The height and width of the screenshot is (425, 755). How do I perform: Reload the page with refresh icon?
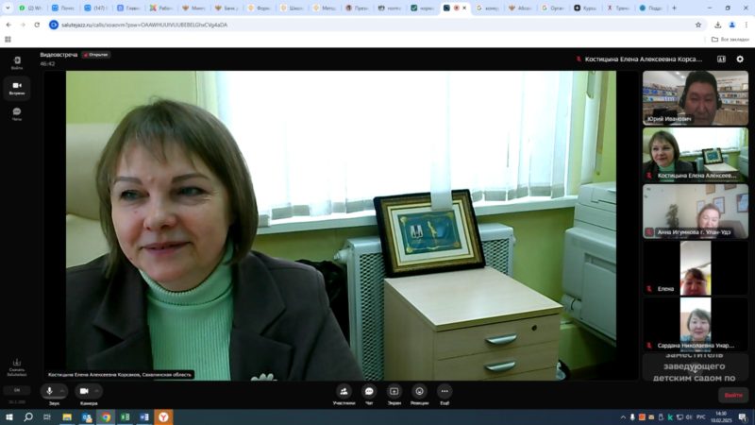tap(37, 25)
